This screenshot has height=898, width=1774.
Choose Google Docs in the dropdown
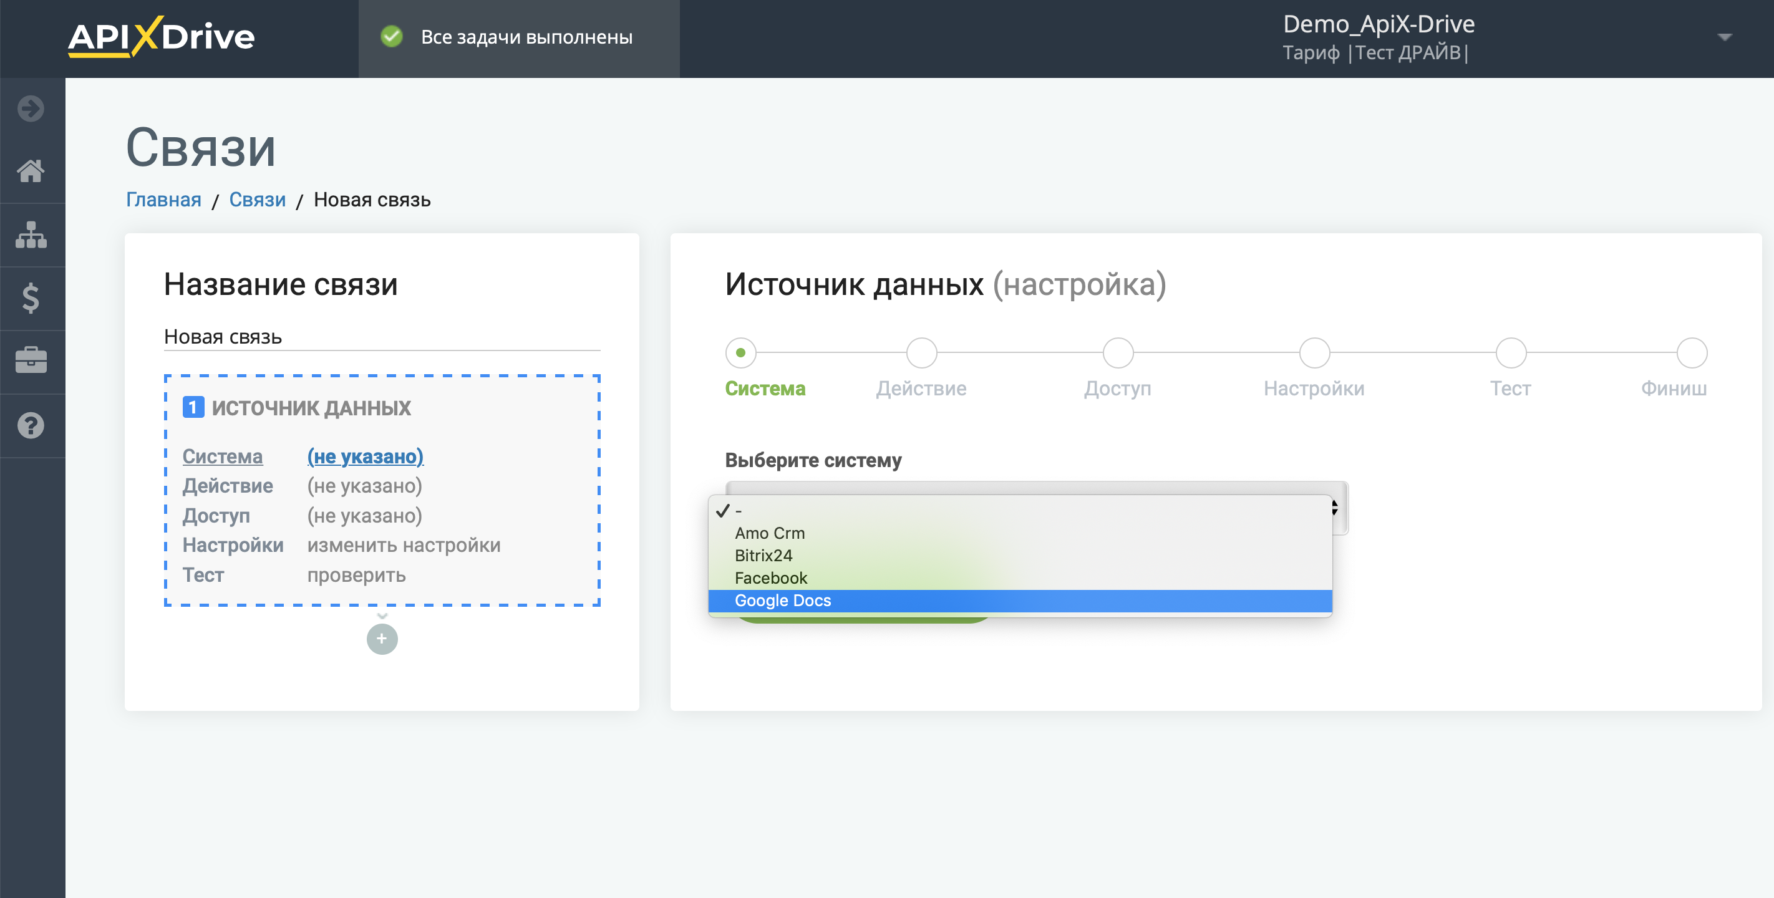(x=1020, y=600)
